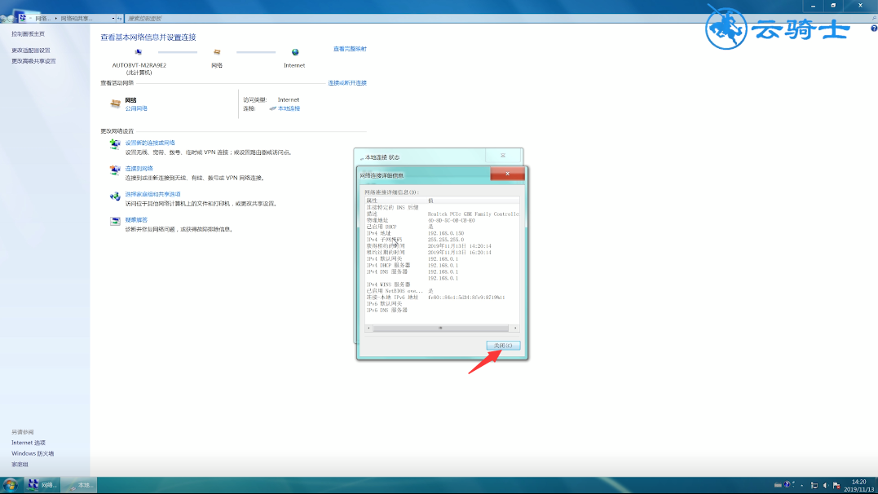Select the 租约过期的时间 row

[x=442, y=253]
